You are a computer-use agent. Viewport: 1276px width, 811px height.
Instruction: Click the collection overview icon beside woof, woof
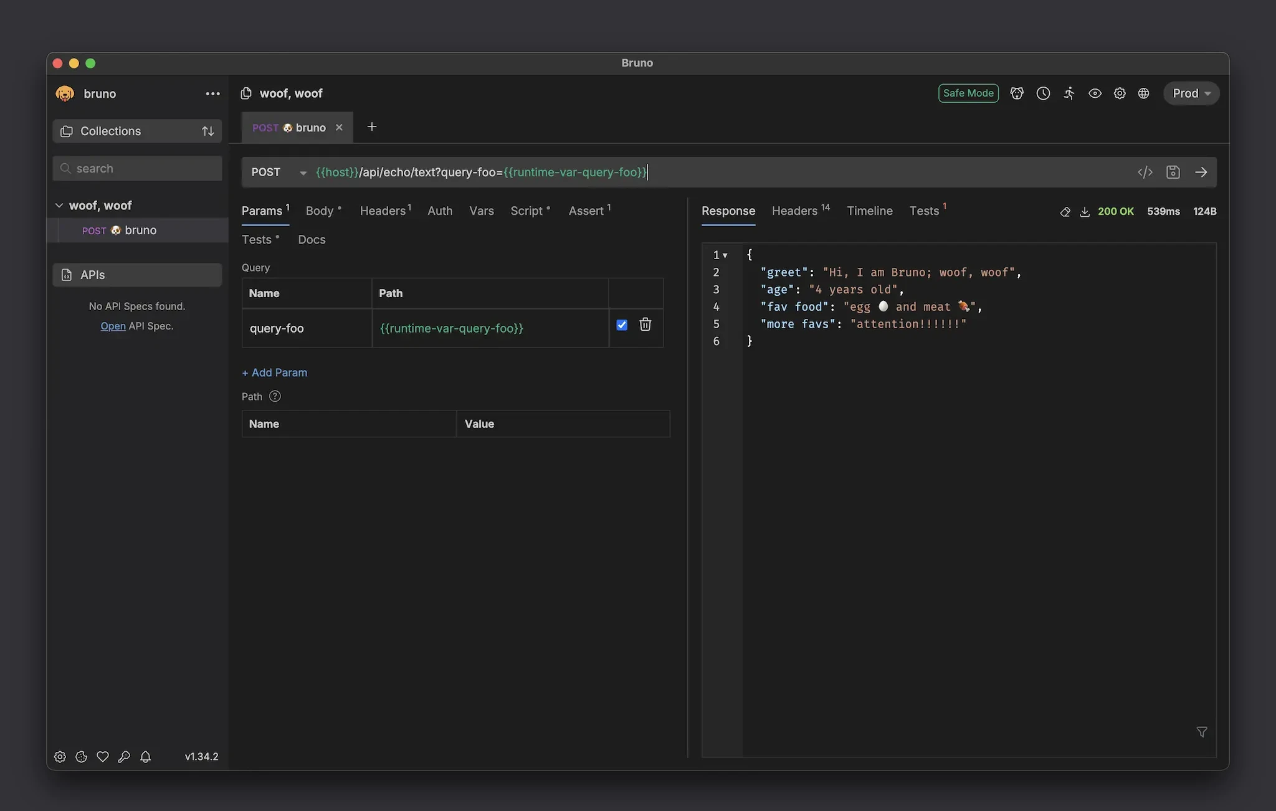point(246,93)
